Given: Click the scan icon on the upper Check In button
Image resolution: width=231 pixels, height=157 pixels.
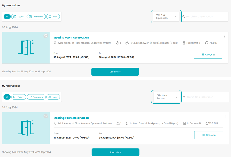Looking at the screenshot, I should pyautogui.click(x=203, y=55).
